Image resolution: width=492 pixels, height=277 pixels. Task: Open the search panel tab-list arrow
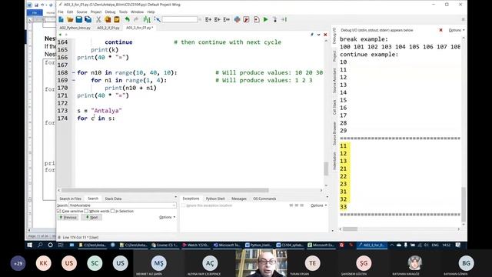(175, 197)
